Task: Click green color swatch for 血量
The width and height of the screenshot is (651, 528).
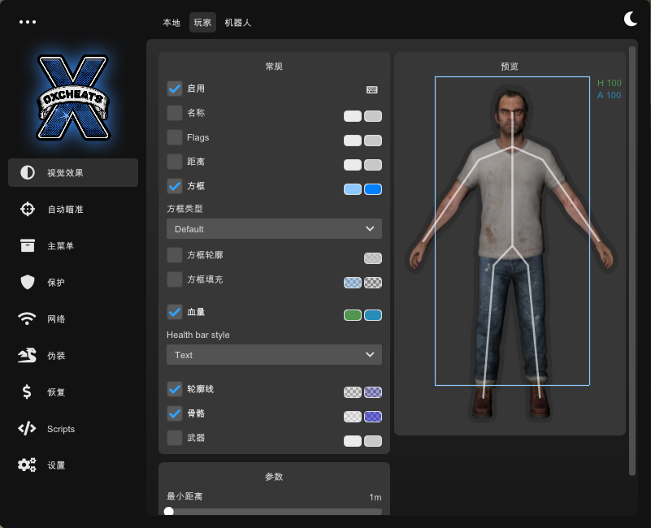Action: 353,315
